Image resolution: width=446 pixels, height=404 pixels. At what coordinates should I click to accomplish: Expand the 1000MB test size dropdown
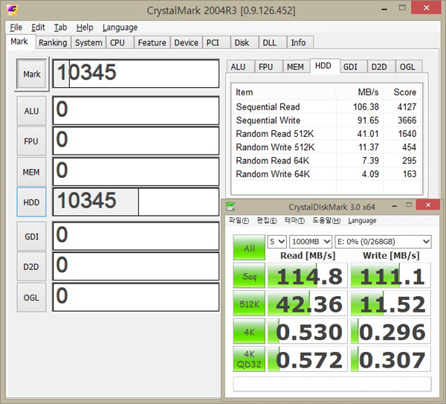tap(311, 242)
